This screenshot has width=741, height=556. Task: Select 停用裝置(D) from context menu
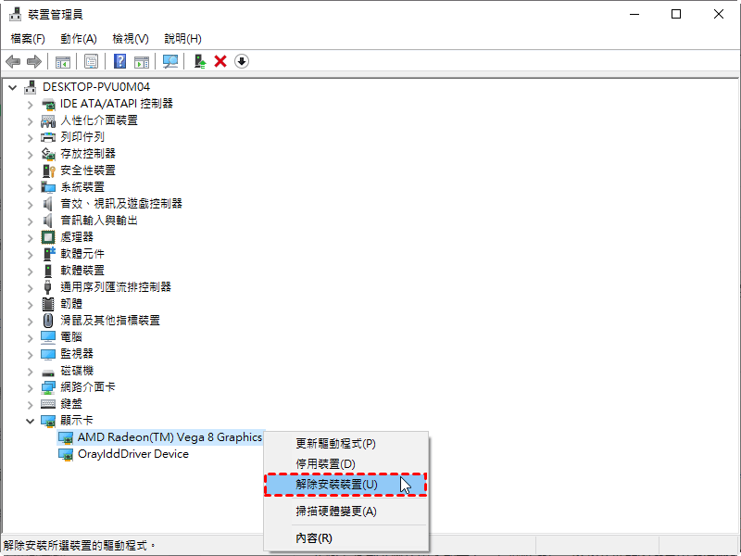325,463
